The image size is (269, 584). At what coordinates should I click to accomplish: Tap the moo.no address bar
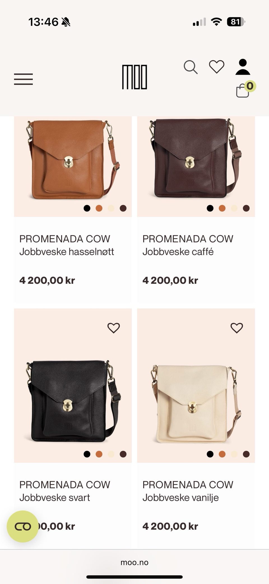[134, 562]
